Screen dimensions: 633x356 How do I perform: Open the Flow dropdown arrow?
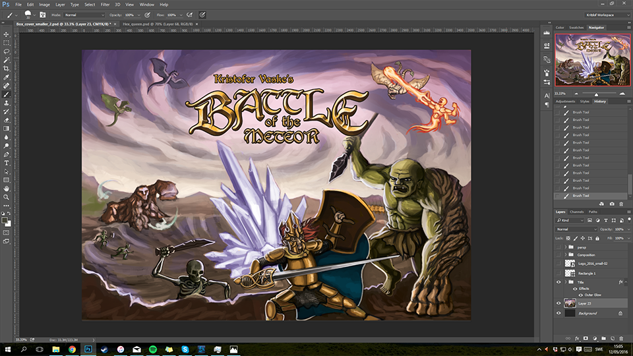tap(181, 15)
